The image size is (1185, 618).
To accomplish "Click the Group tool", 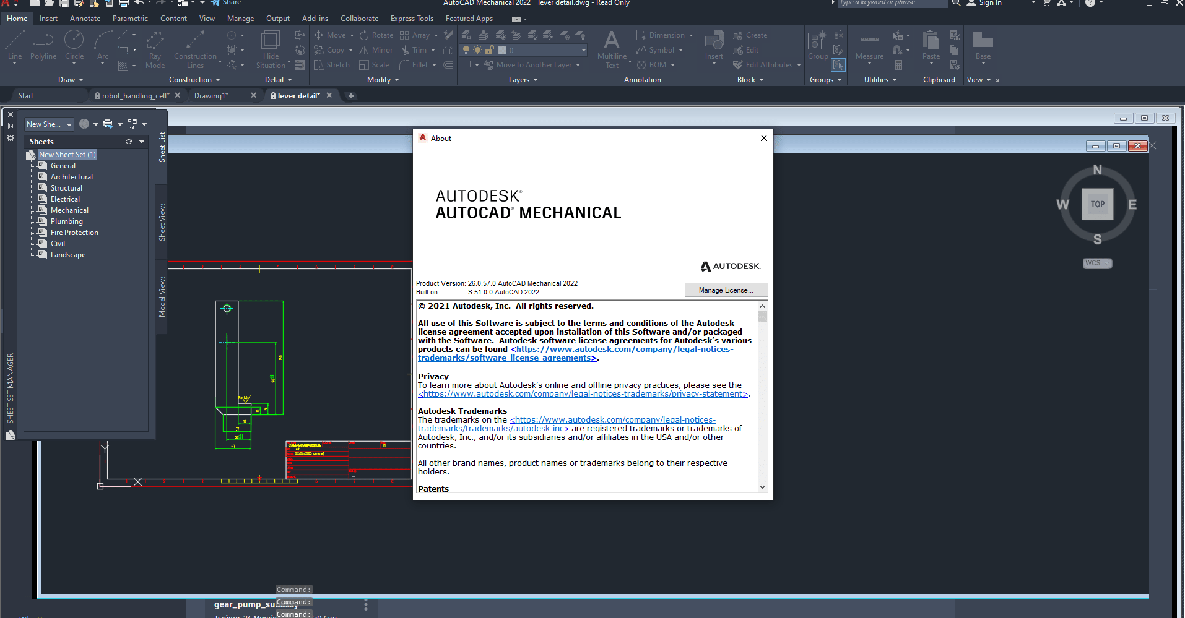I will (817, 46).
